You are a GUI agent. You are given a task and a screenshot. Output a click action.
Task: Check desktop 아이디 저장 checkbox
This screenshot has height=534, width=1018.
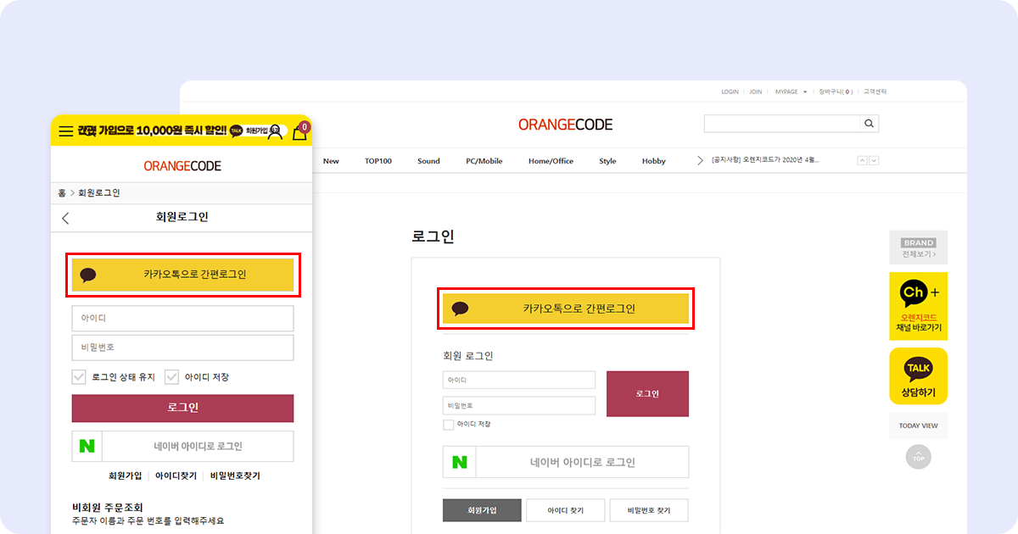click(x=448, y=424)
